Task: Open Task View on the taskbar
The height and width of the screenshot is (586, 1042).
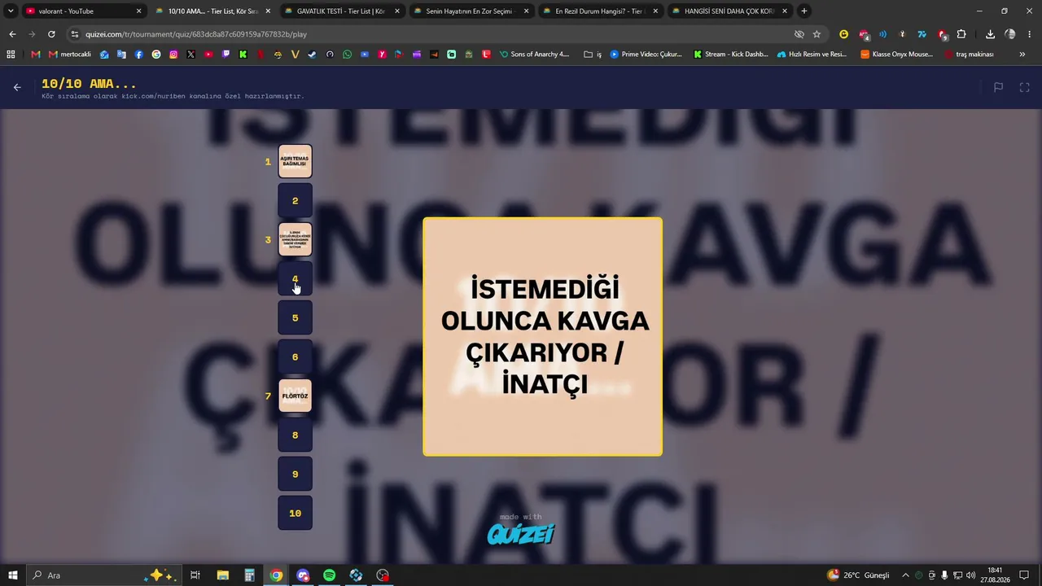Action: 195,575
